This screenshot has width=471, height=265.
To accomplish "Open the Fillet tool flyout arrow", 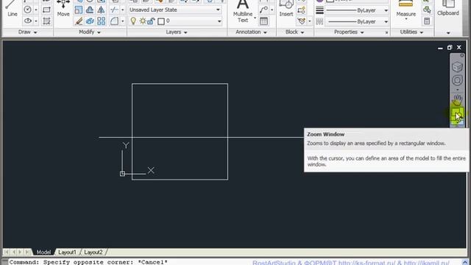I will tap(122, 21).
